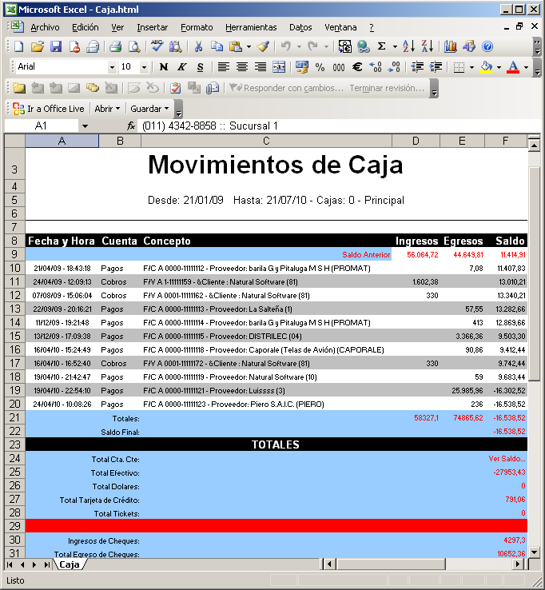
Task: Select the Format Painter brush
Action: [x=263, y=46]
